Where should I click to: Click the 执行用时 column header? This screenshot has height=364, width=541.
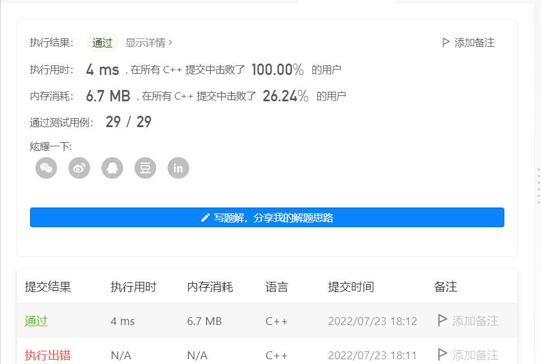coord(133,287)
